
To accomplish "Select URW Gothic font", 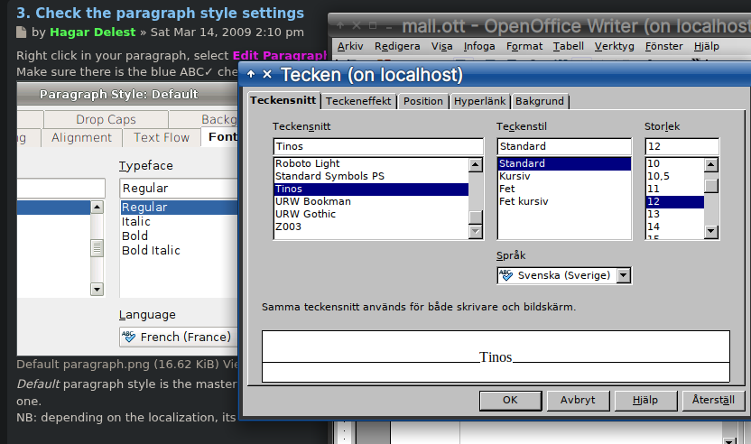I will click(x=371, y=214).
